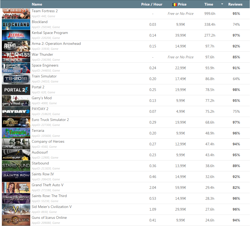The width and height of the screenshot is (250, 226).
Task: Open the Terraria thumbnail
Action: coord(16,133)
